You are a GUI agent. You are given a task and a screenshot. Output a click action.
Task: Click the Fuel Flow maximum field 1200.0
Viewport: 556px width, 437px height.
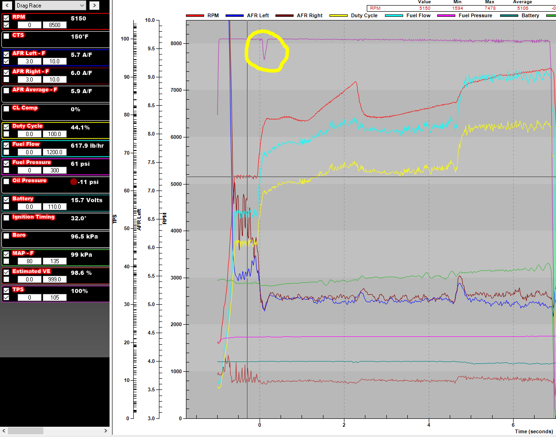click(x=55, y=152)
